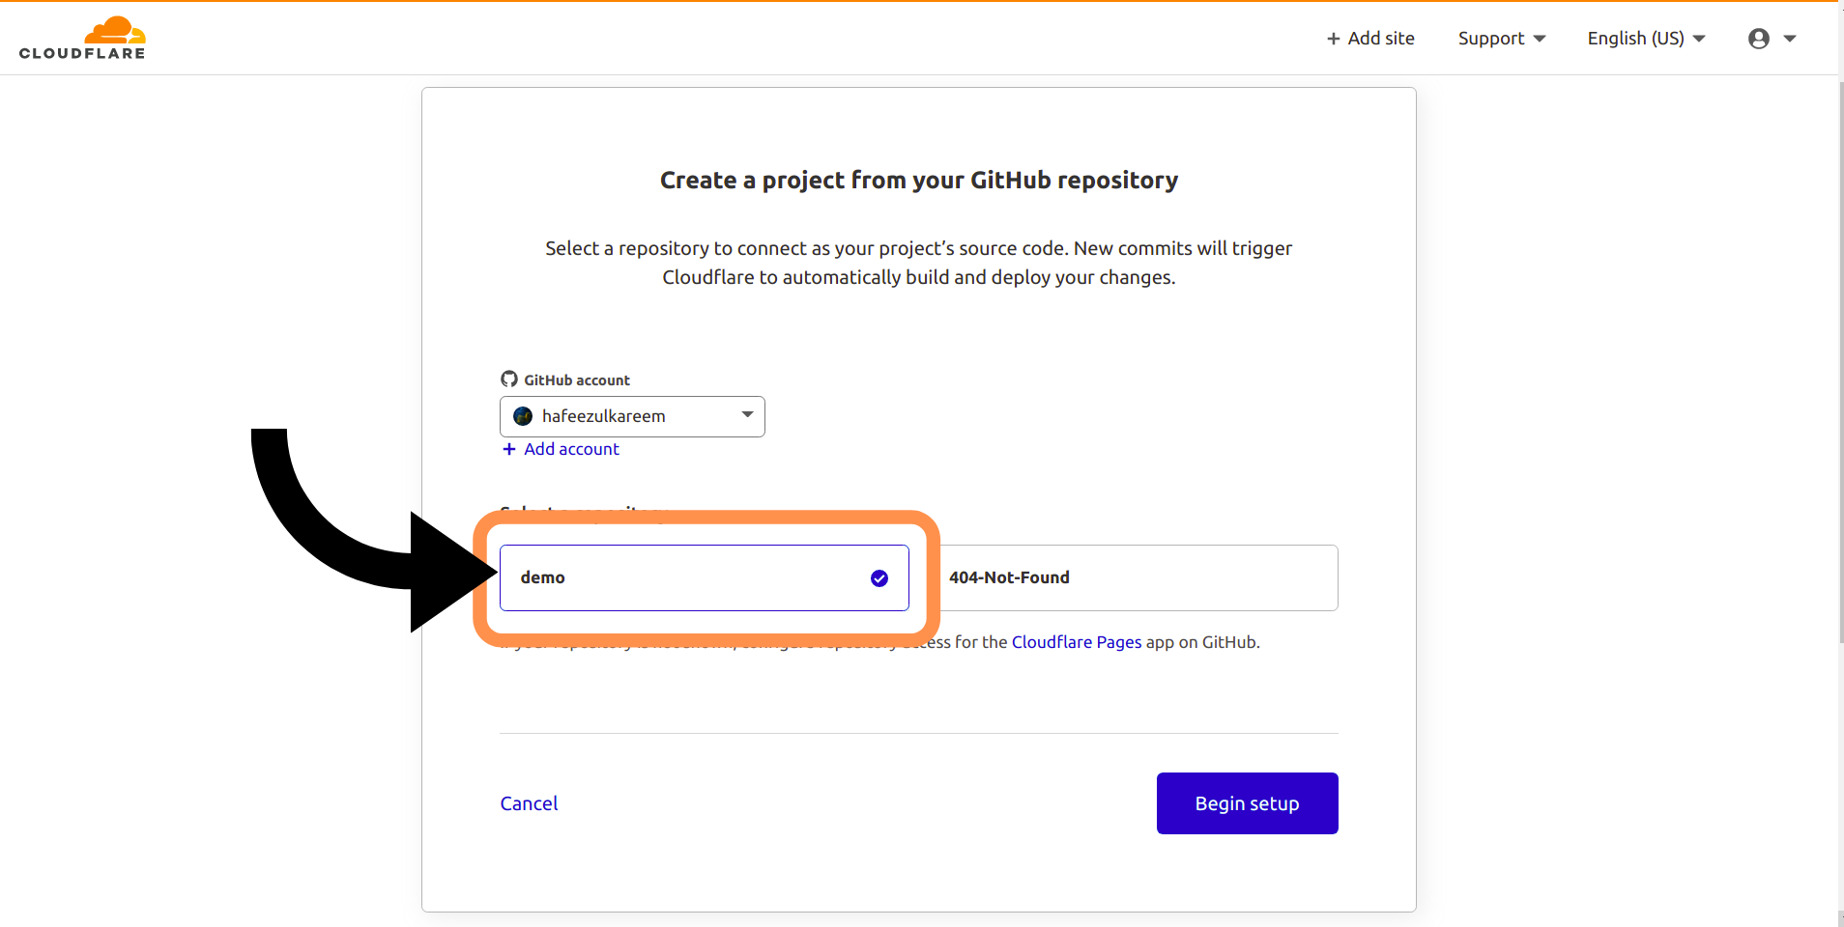Expand the Support menu
The image size is (1844, 927).
(x=1501, y=39)
